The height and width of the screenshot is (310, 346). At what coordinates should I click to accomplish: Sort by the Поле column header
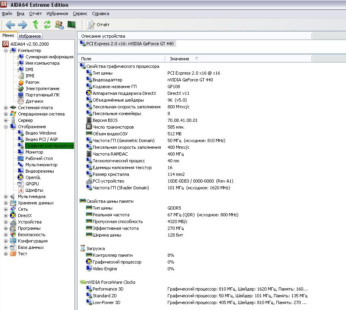(x=121, y=59)
